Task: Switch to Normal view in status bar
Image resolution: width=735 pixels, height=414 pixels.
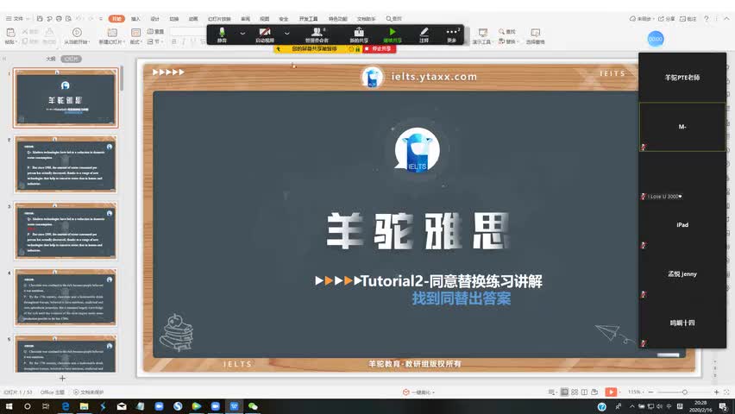Action: pyautogui.click(x=565, y=392)
